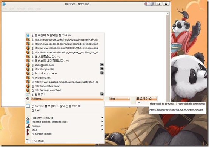
Task: Expand the Recently Removed submenu arrow
Action: point(102,118)
